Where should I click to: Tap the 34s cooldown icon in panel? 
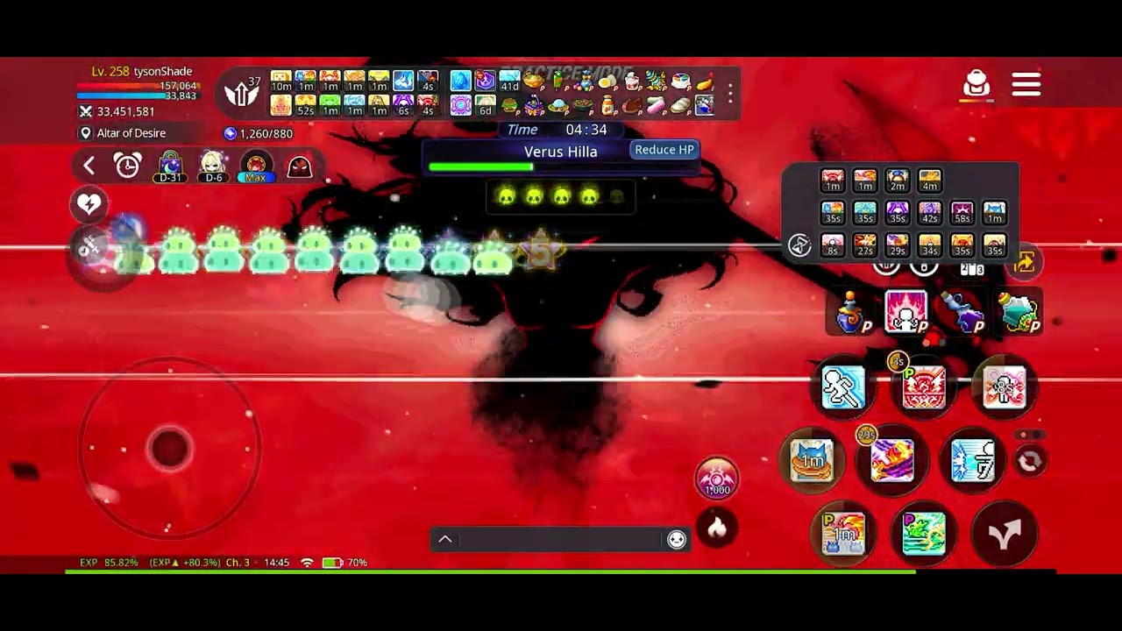click(929, 245)
